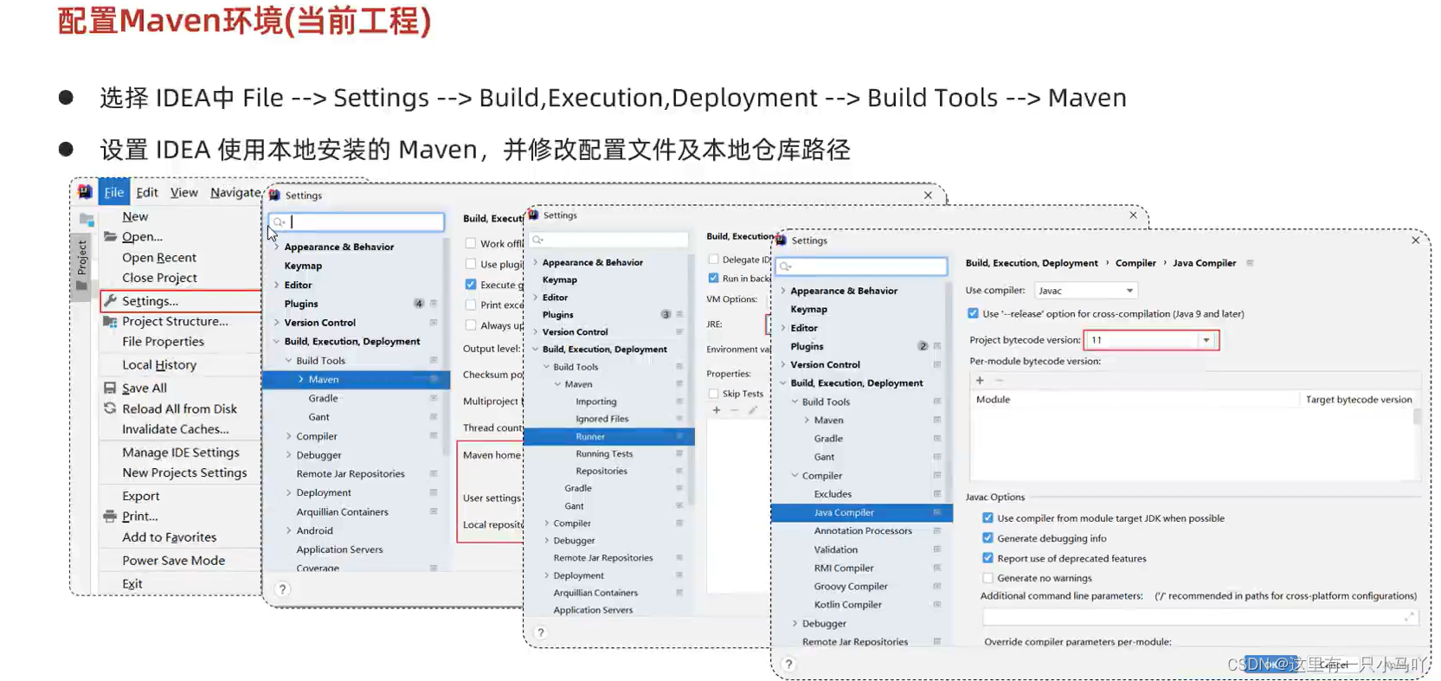Image resolution: width=1441 pixels, height=681 pixels.
Task: Click search icon in front Settings window
Action: 785,267
